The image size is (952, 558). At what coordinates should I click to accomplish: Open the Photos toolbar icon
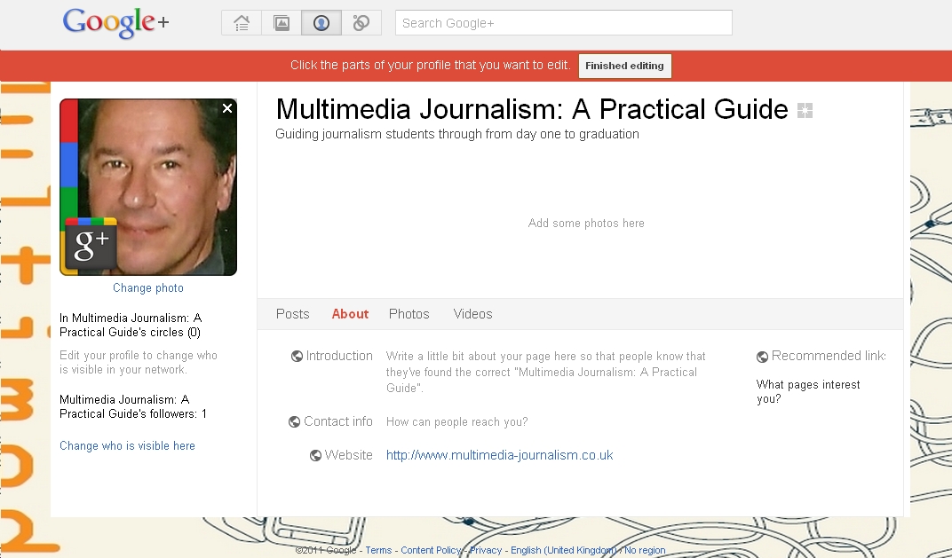282,23
